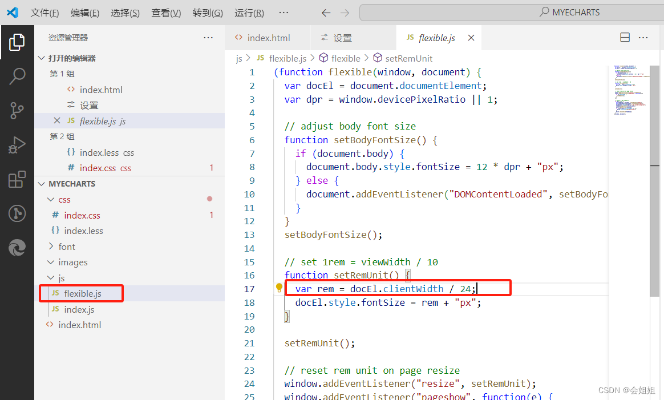The image size is (664, 400).
Task: Click the split editor icon above the code
Action: (625, 37)
